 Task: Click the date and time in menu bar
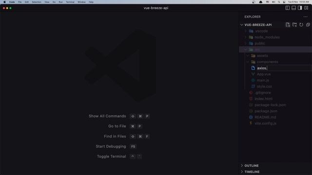coord(298,2)
